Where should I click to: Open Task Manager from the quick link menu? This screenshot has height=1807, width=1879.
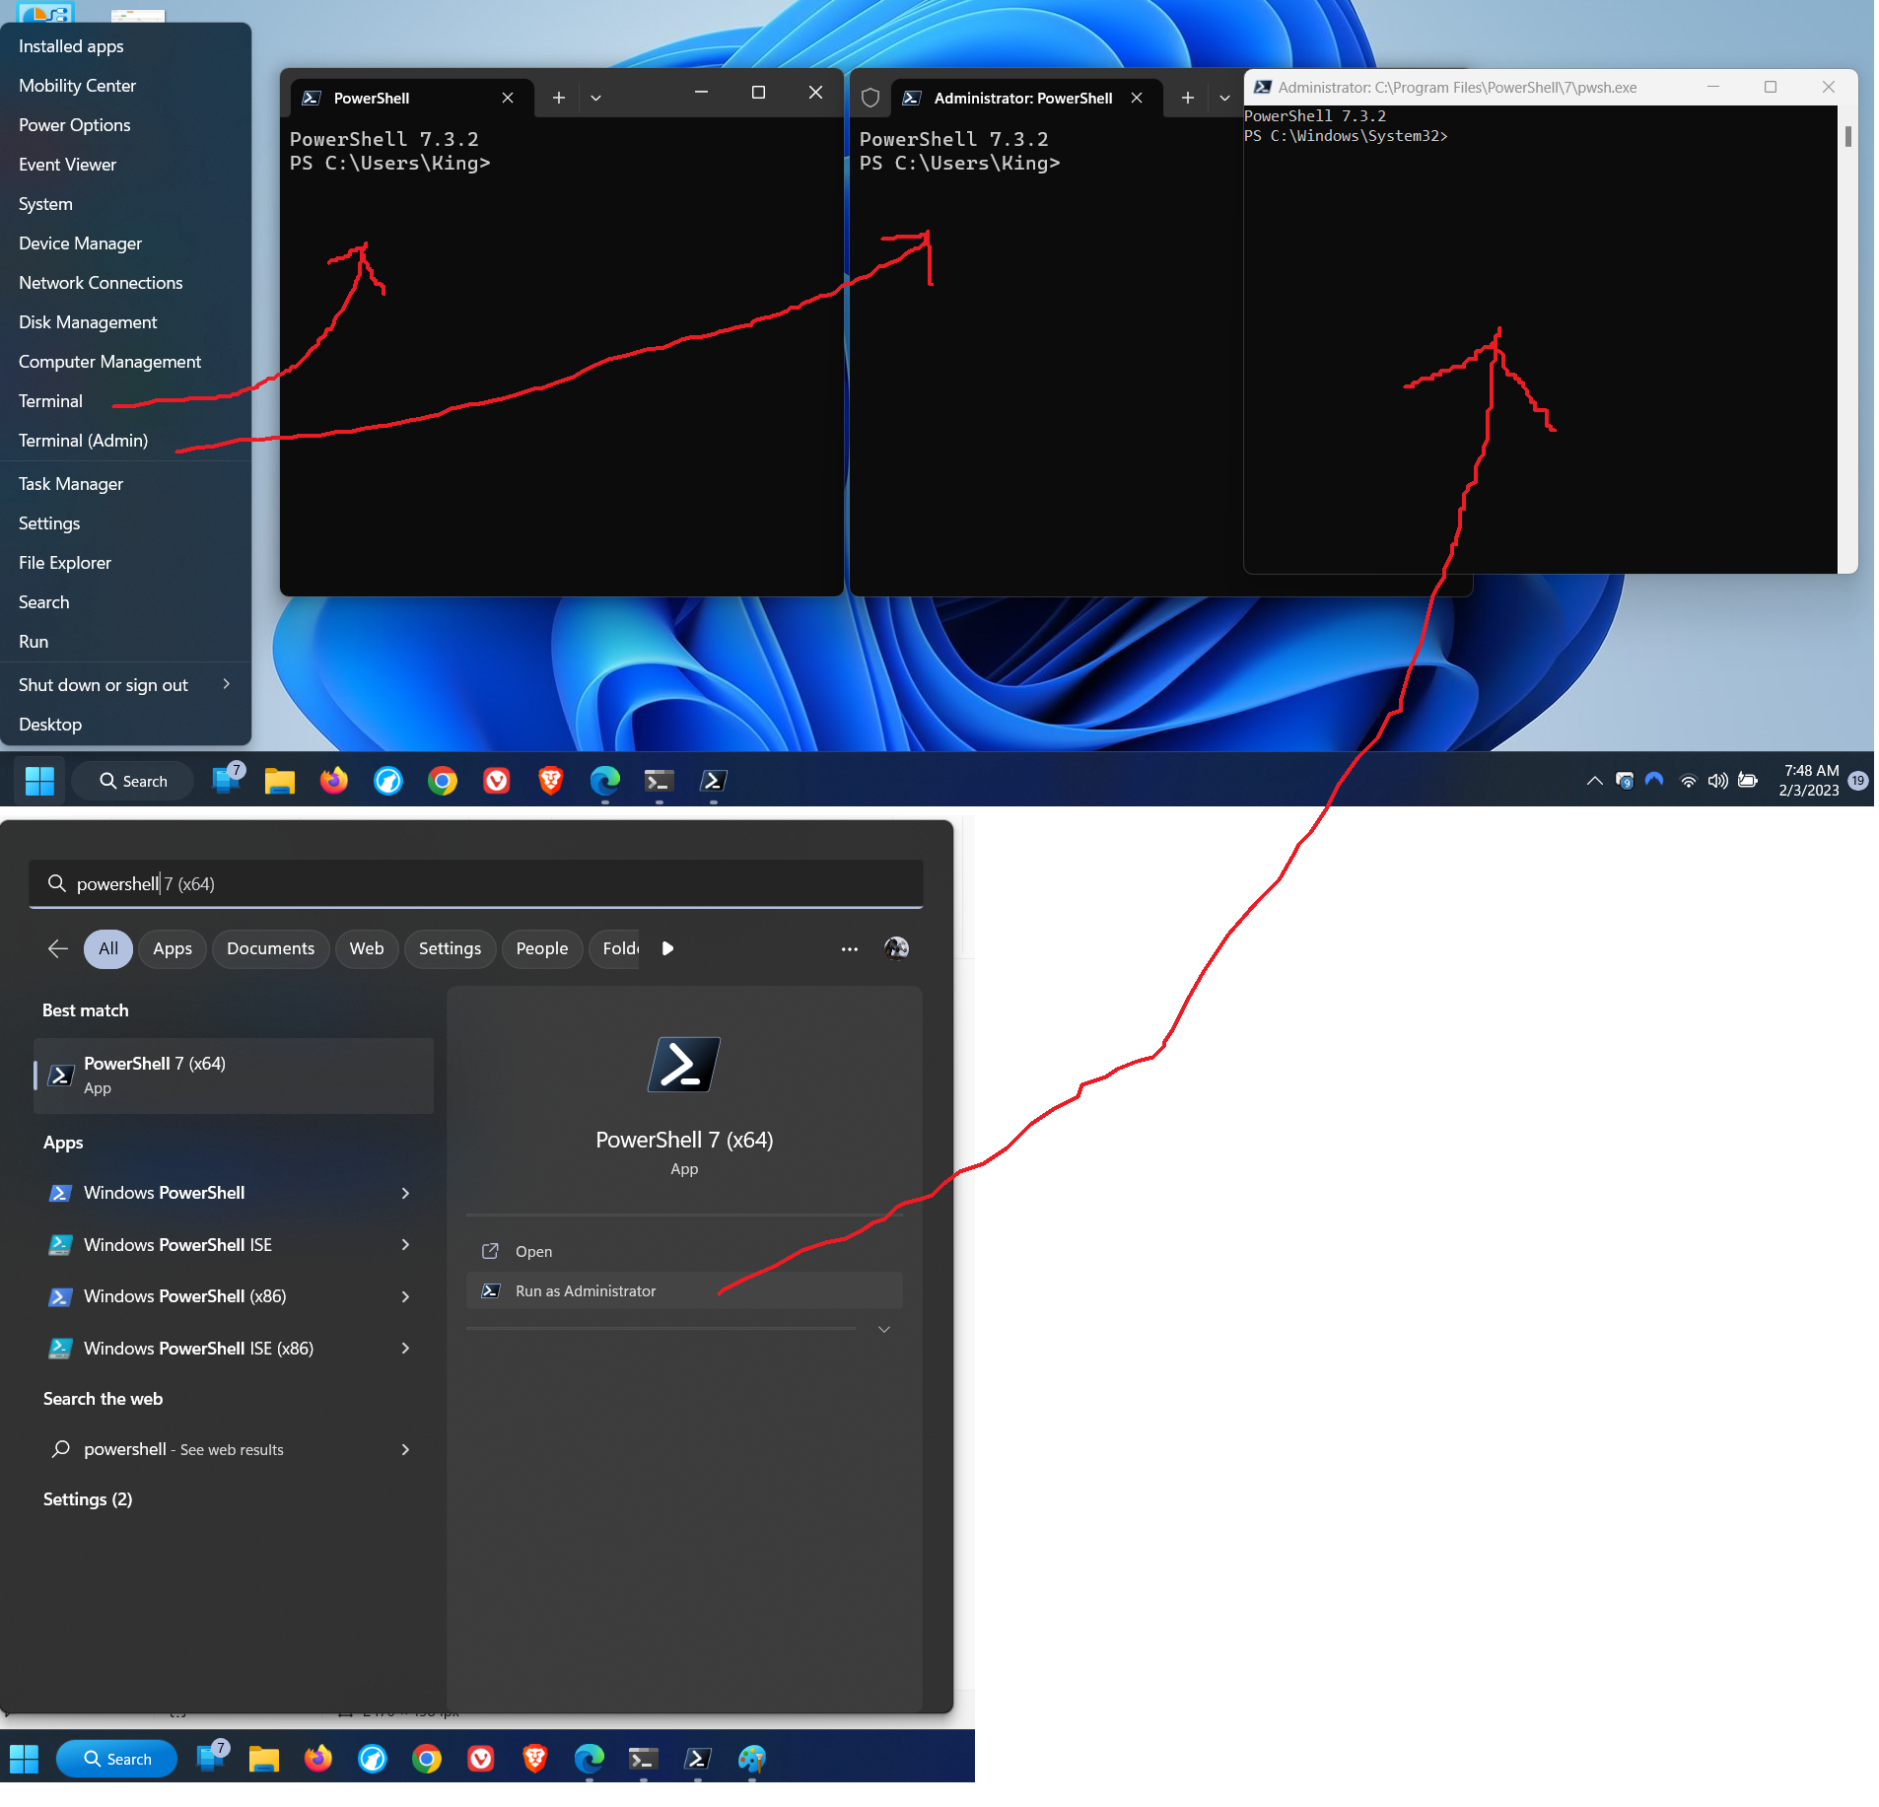click(x=126, y=484)
